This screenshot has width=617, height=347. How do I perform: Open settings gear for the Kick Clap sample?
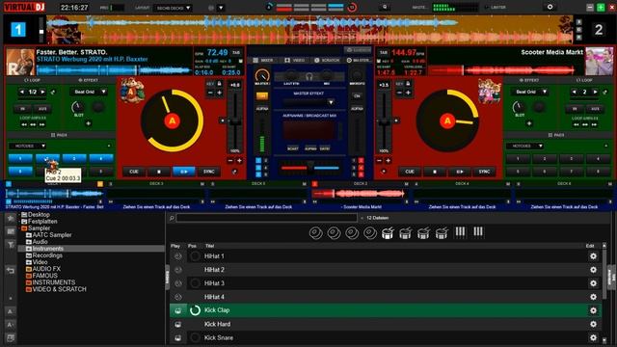tap(593, 310)
